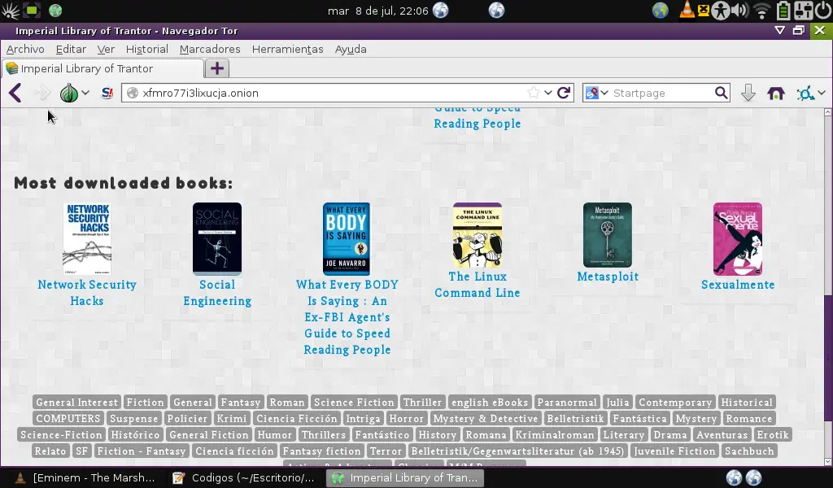Click the Metasploit book cover
Image resolution: width=833 pixels, height=488 pixels.
tap(608, 235)
